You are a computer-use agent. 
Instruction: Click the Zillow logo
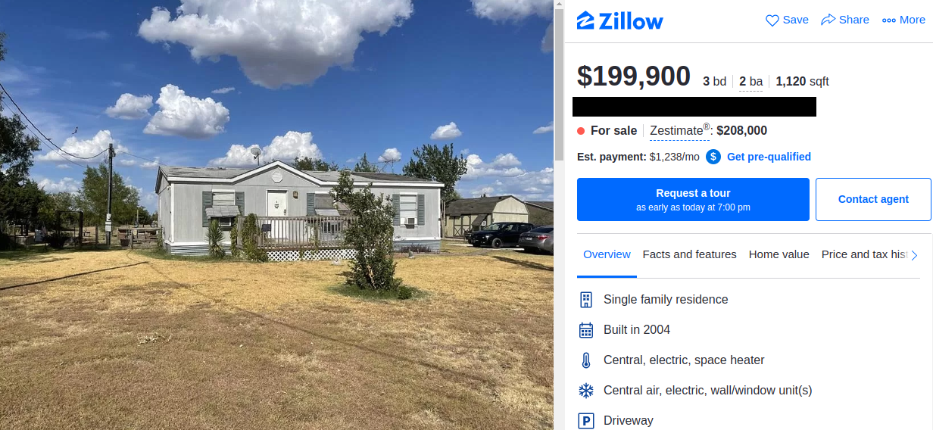pyautogui.click(x=619, y=20)
